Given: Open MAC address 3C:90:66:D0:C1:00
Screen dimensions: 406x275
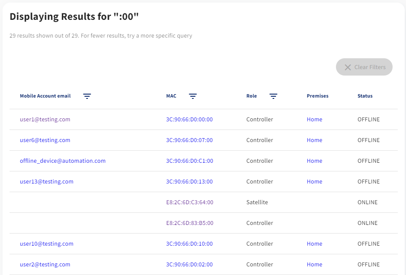Looking at the screenshot, I should 189,161.
